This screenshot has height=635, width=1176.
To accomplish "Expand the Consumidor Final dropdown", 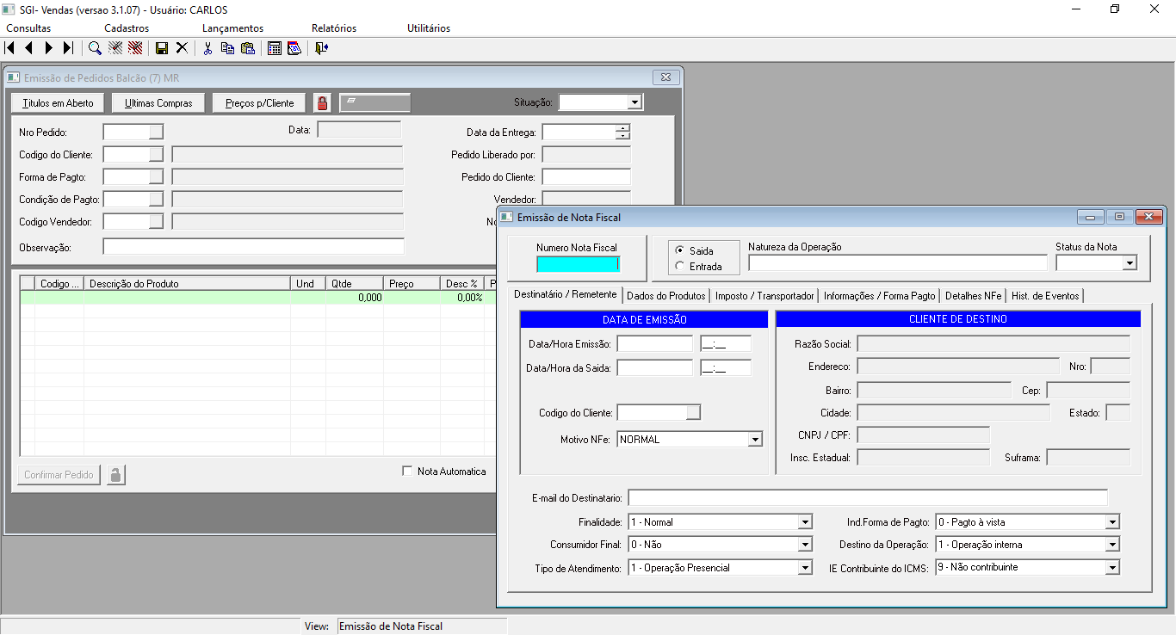I will (805, 545).
